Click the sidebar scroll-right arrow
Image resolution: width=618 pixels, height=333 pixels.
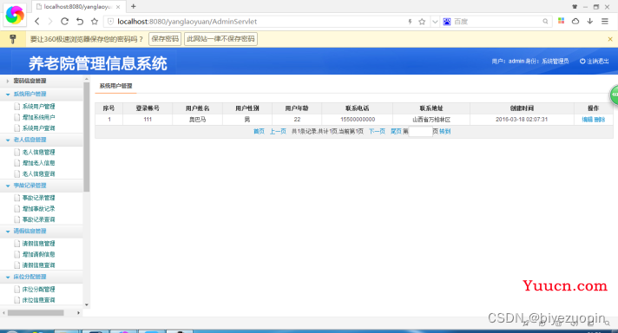pos(78,313)
